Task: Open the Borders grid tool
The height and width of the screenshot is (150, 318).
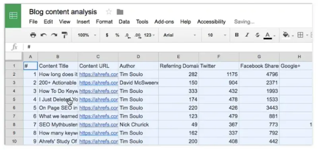Action: coord(301,35)
